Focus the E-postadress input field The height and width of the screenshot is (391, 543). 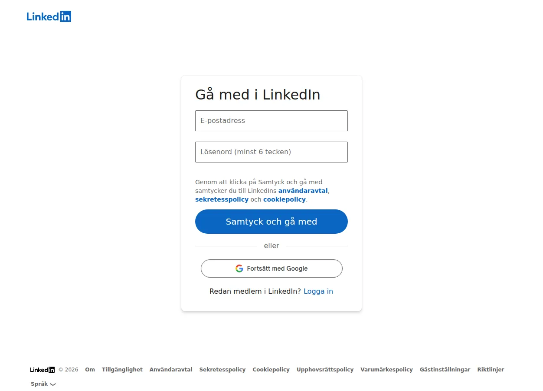coord(271,121)
